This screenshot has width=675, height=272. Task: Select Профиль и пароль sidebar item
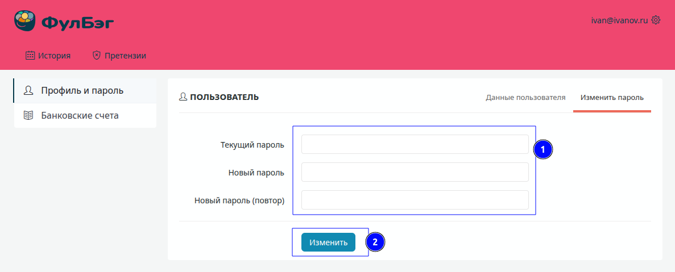82,91
